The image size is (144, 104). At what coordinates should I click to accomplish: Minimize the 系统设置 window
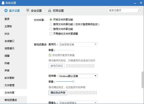coord(135,3)
